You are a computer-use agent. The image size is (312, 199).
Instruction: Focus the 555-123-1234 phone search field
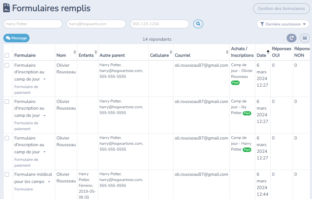click(159, 24)
